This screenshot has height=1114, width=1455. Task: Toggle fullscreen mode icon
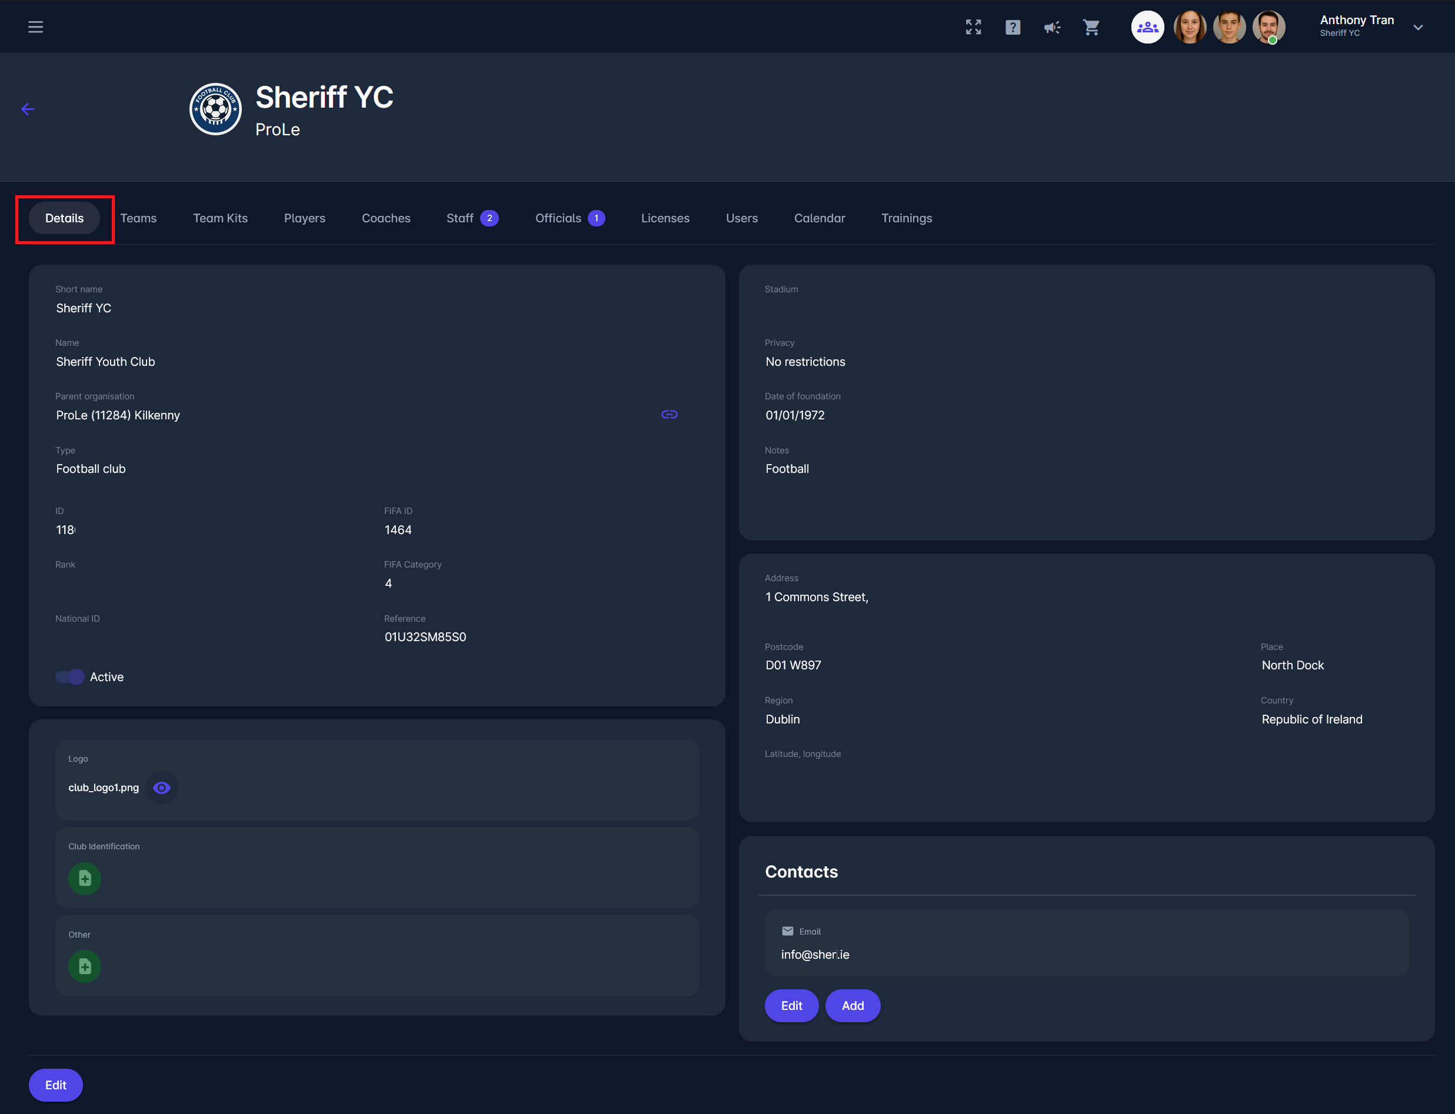(973, 27)
